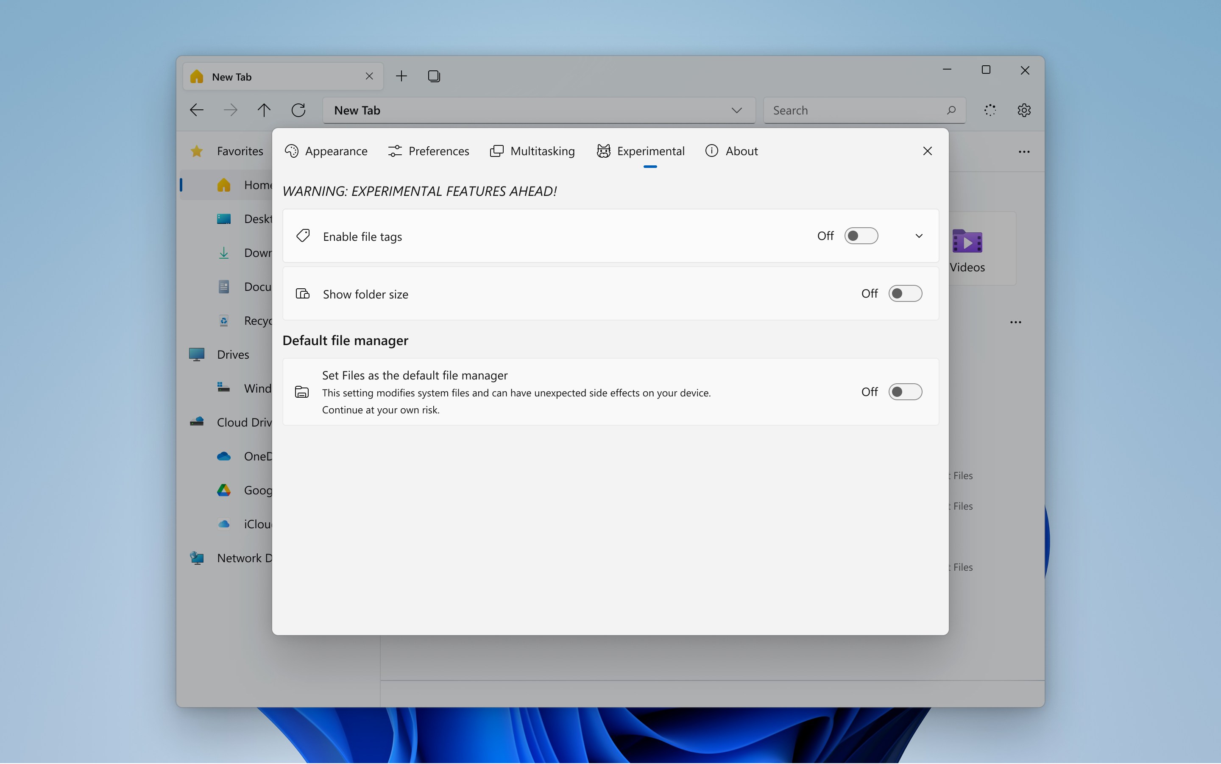
Task: Add a new tab with plus icon
Action: [x=401, y=76]
